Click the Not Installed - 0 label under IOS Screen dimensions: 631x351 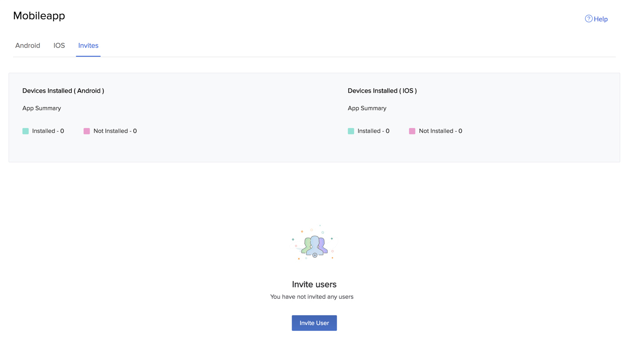pyautogui.click(x=440, y=131)
